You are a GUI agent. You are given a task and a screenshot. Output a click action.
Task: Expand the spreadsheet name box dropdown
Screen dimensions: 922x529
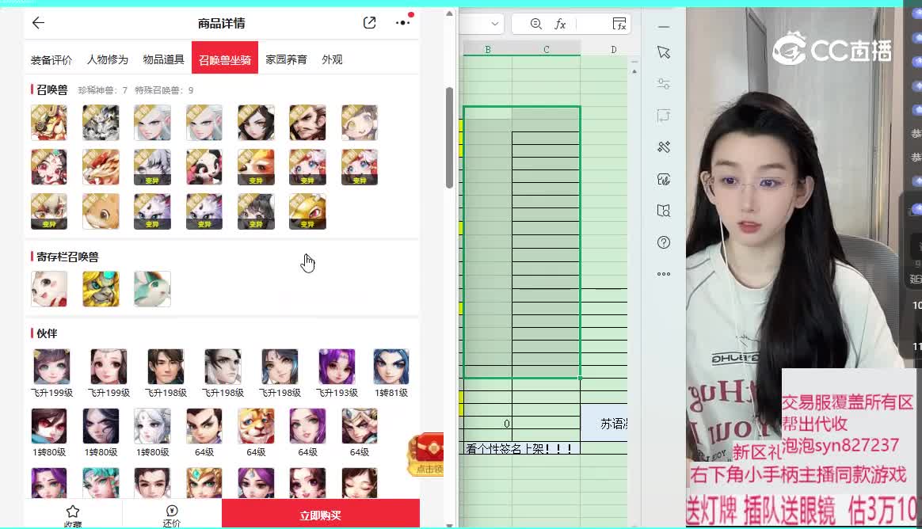pyautogui.click(x=495, y=24)
